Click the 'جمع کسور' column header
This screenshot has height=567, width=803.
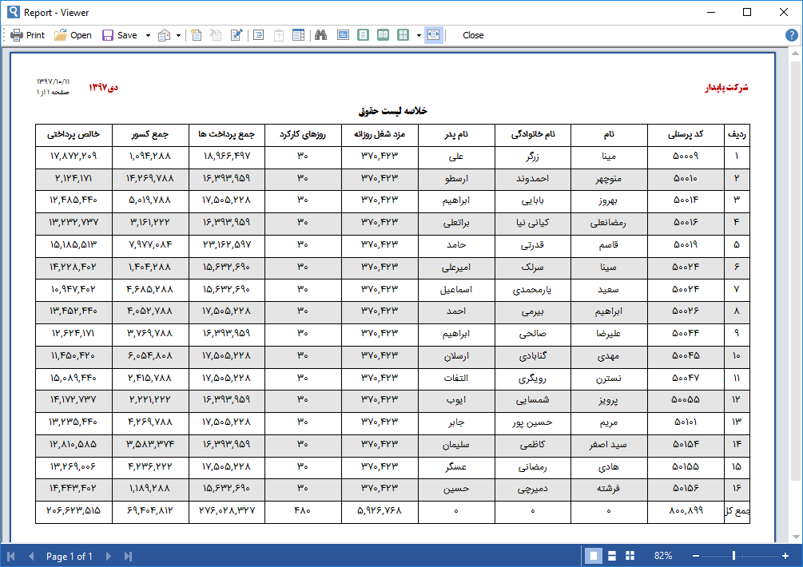click(149, 135)
